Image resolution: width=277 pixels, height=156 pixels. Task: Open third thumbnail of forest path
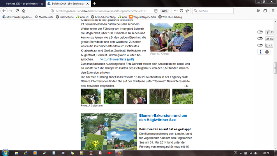[137, 96]
